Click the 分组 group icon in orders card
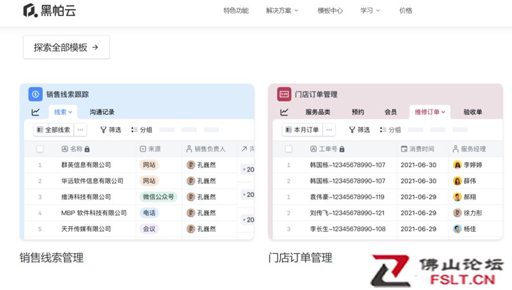This screenshot has width=512, height=290. 382,130
